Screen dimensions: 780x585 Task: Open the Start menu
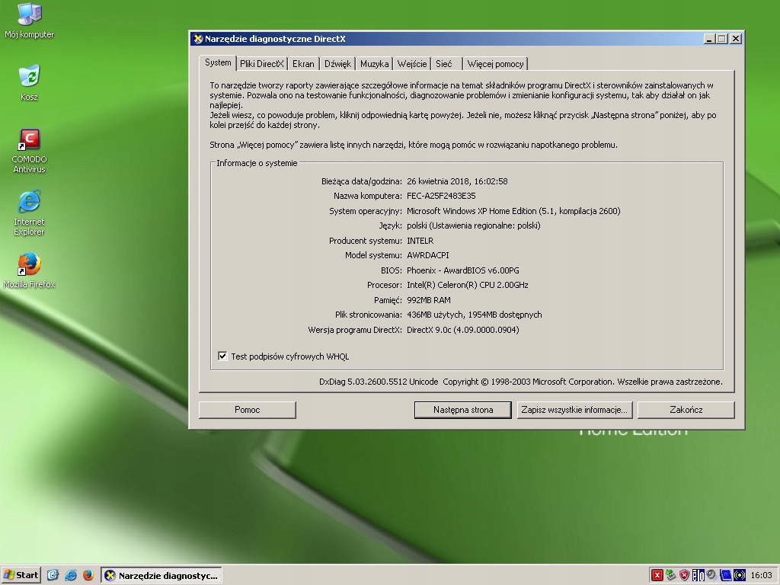point(21,575)
